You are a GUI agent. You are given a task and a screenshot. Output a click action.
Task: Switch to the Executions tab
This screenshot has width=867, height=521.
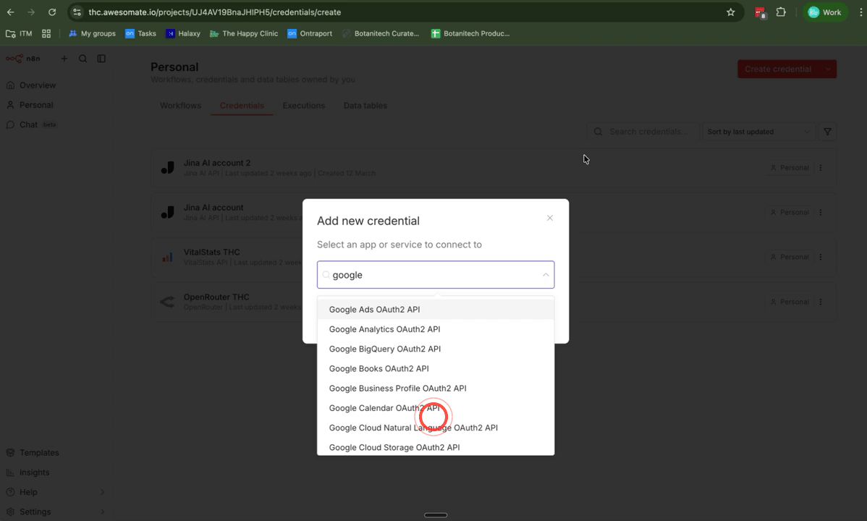coord(303,105)
